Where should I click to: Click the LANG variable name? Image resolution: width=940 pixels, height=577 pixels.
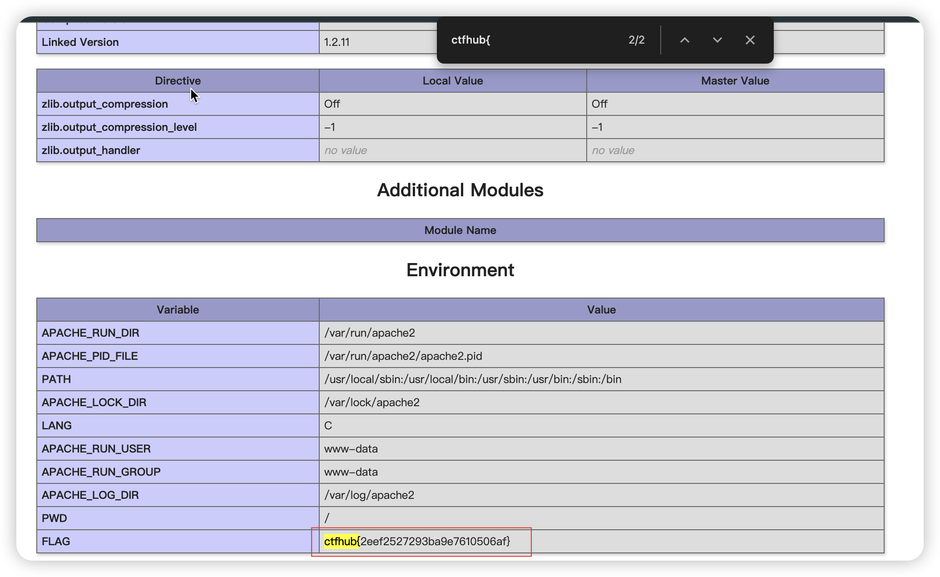pyautogui.click(x=57, y=426)
